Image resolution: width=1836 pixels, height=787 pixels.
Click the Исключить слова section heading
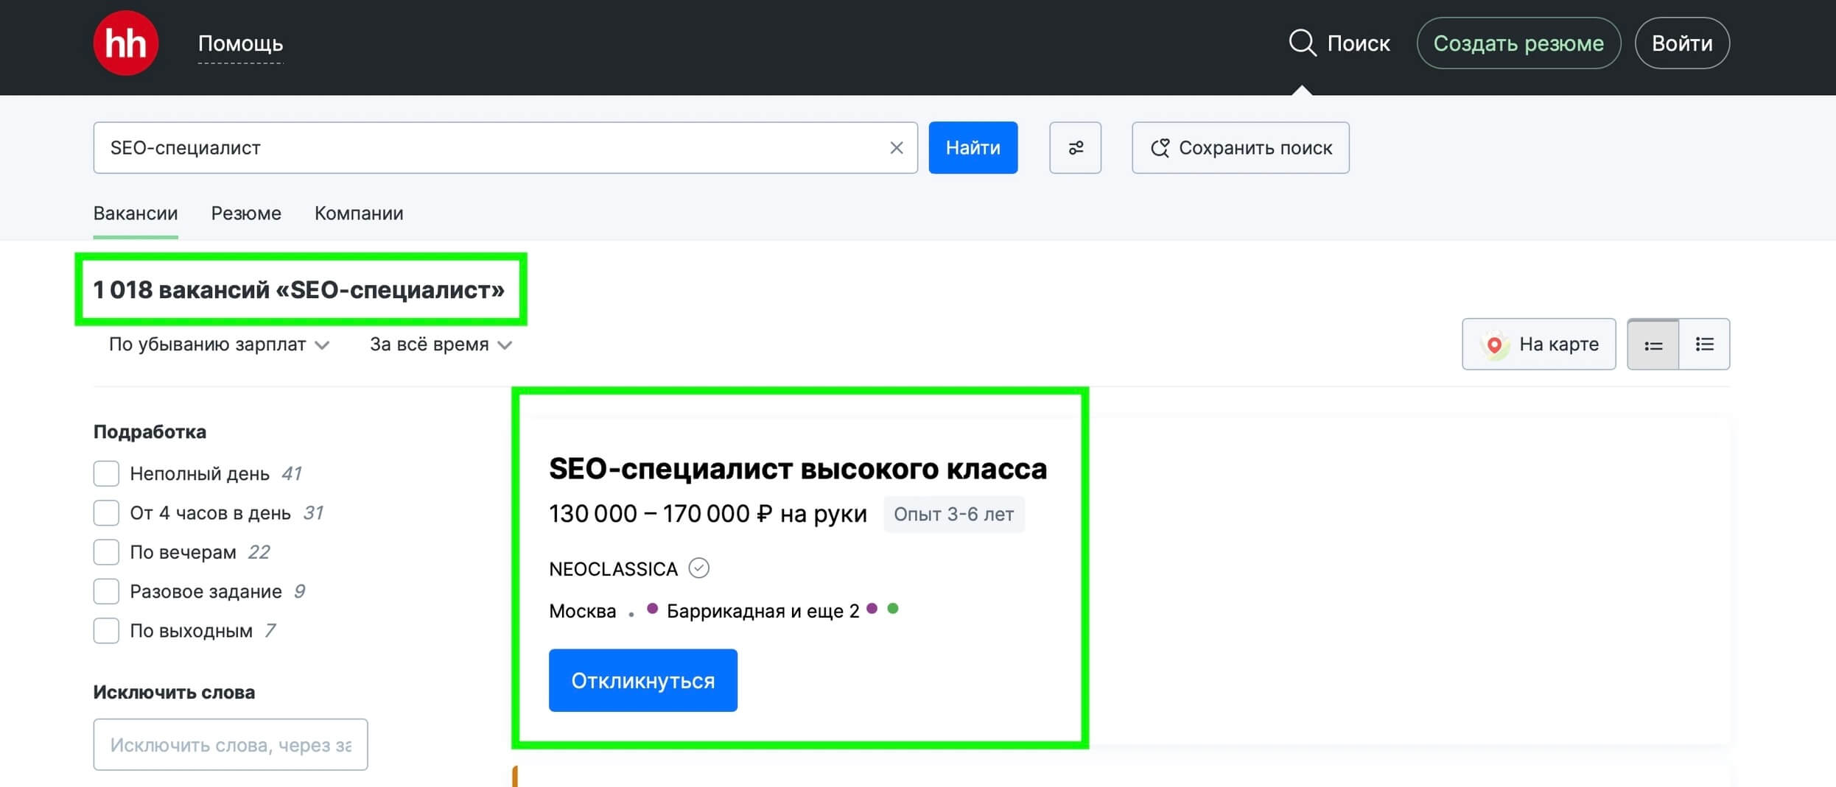[x=174, y=692]
